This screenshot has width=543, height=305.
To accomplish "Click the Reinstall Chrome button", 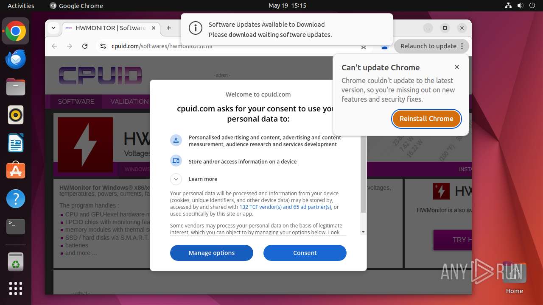I will click(x=426, y=119).
